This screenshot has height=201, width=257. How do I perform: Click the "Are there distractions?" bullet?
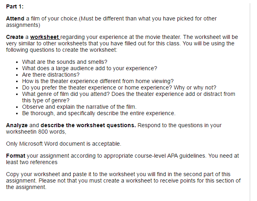tap(51, 75)
